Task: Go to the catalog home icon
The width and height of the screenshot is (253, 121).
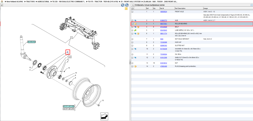Action: (2, 2)
